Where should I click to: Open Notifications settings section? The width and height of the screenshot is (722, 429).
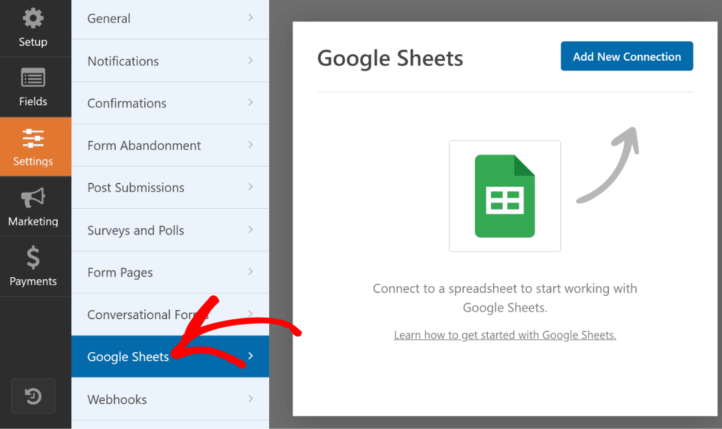click(170, 61)
